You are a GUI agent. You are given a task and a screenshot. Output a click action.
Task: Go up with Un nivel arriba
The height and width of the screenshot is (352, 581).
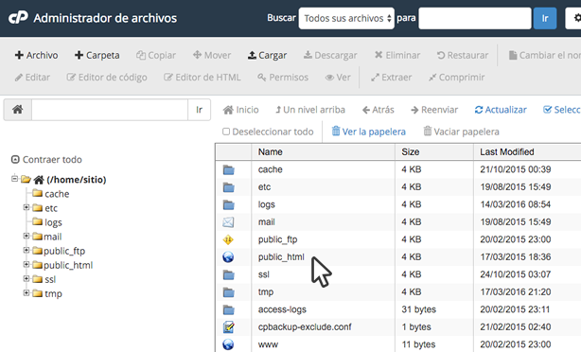(310, 110)
